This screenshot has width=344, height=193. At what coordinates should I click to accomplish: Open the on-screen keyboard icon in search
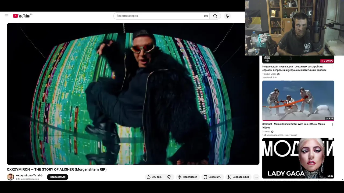coord(206,16)
